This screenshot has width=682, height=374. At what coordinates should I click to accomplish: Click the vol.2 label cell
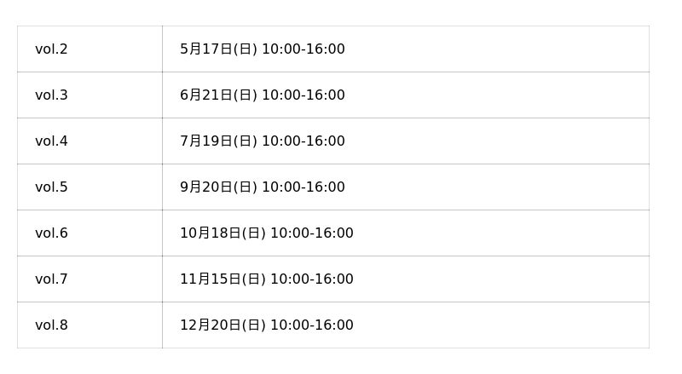click(x=51, y=49)
